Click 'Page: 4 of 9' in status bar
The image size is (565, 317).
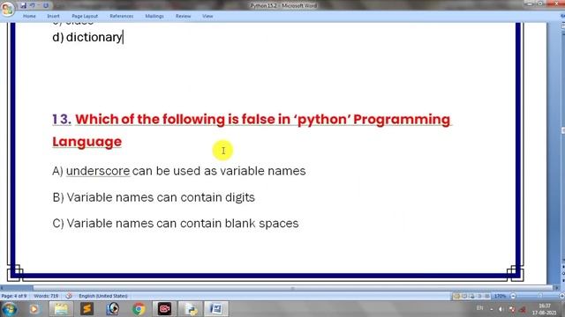(14, 296)
